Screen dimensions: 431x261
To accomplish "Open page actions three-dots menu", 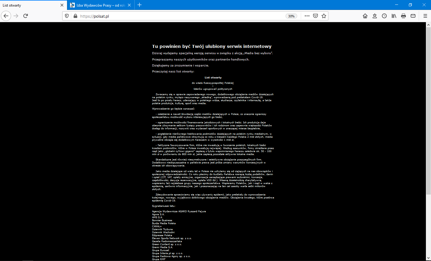I will [x=307, y=16].
